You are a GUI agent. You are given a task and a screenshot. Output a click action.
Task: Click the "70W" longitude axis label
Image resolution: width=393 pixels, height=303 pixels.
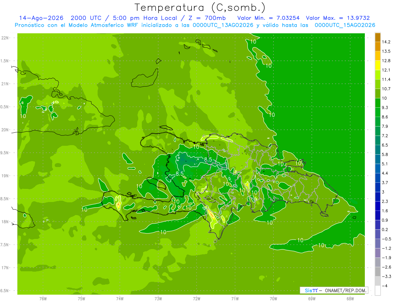coord(273,299)
